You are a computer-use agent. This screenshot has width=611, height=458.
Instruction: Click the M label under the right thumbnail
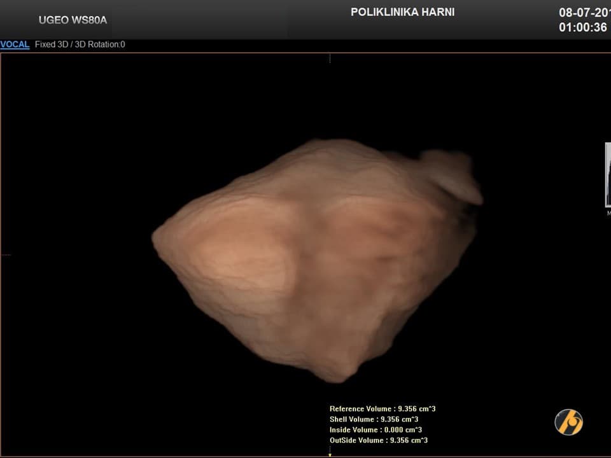pos(608,214)
